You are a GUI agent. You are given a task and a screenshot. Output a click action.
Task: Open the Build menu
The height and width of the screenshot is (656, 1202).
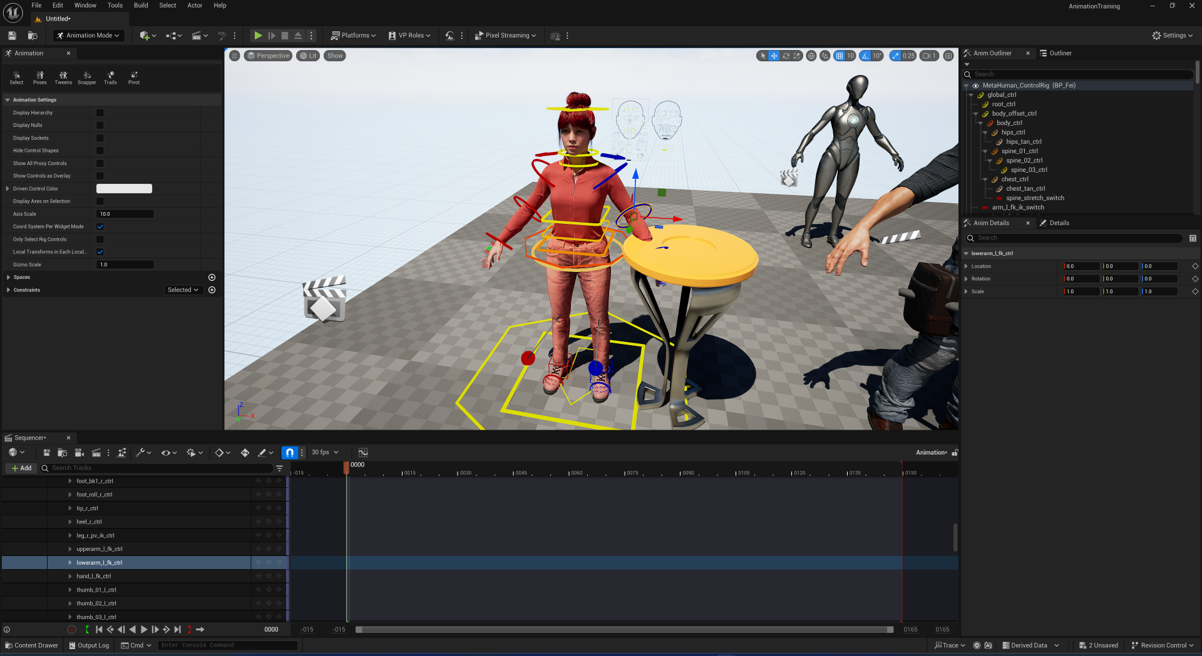[141, 5]
